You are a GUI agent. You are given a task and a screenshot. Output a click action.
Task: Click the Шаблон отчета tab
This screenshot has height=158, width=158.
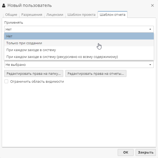(112, 14)
